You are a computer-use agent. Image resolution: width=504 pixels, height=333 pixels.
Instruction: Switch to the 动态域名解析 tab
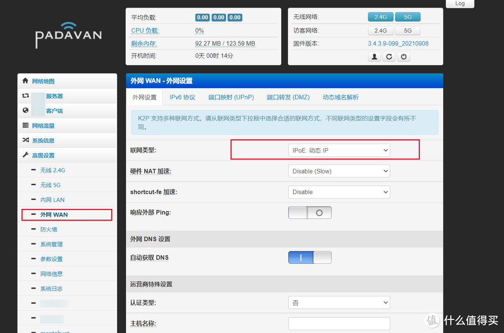[x=341, y=97]
